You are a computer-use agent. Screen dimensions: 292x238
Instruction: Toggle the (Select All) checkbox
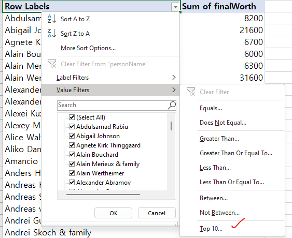pyautogui.click(x=72, y=117)
